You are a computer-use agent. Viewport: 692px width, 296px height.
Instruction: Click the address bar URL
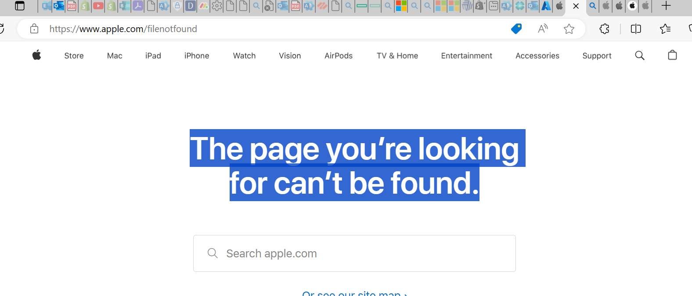pyautogui.click(x=123, y=29)
